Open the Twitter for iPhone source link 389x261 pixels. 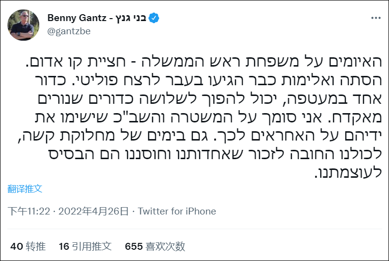(x=177, y=212)
